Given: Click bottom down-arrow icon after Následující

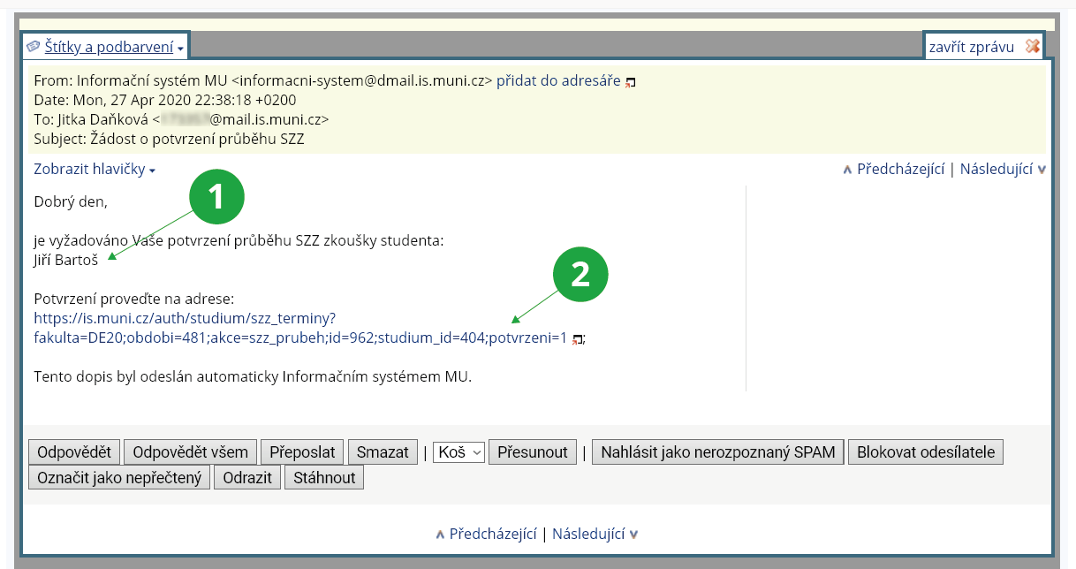Looking at the screenshot, I should pos(634,535).
